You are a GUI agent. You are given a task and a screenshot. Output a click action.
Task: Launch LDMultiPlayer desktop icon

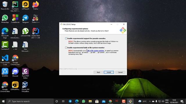pyautogui.click(x=15, y=86)
